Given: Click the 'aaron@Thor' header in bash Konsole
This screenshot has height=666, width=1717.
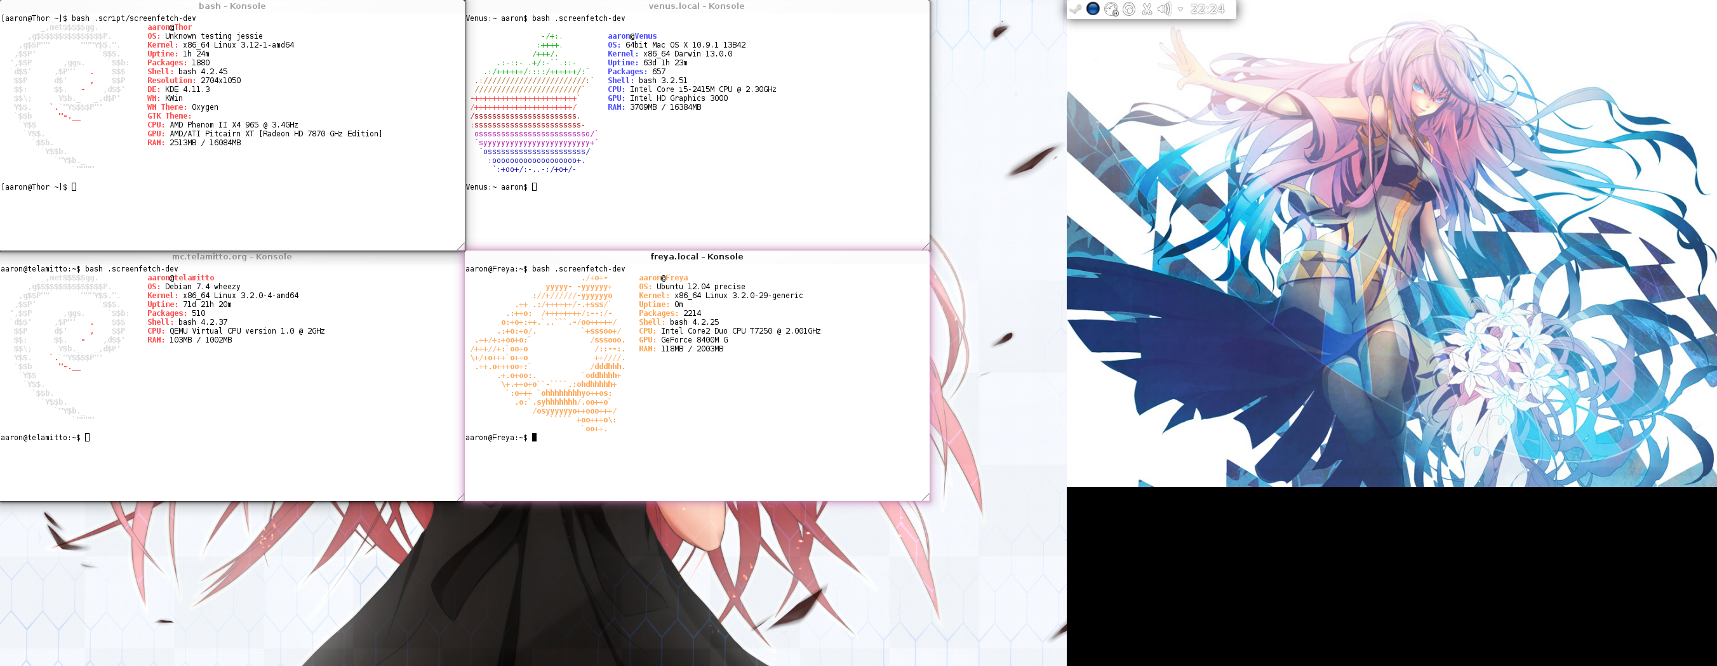Looking at the screenshot, I should 170,27.
